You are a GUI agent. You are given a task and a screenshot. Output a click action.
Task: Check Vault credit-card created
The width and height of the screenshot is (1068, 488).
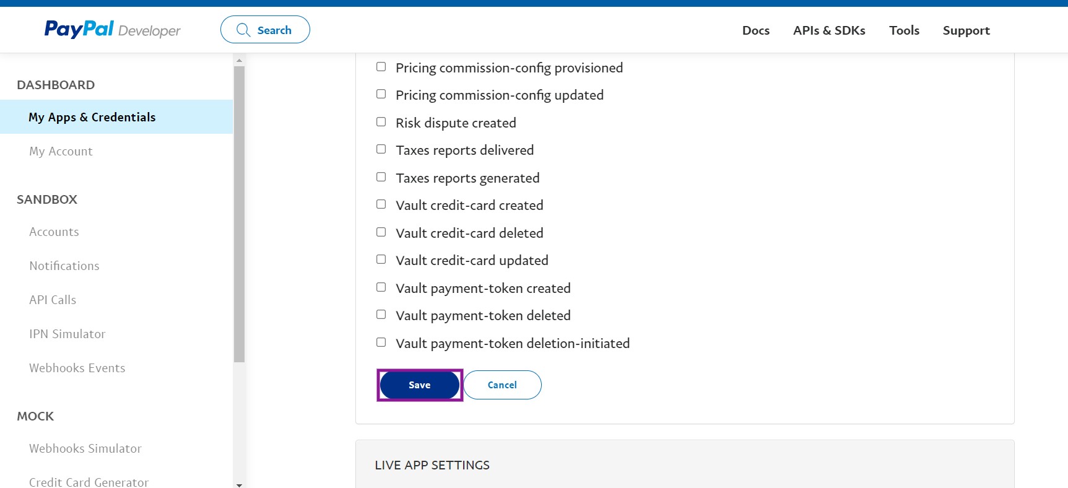point(381,204)
